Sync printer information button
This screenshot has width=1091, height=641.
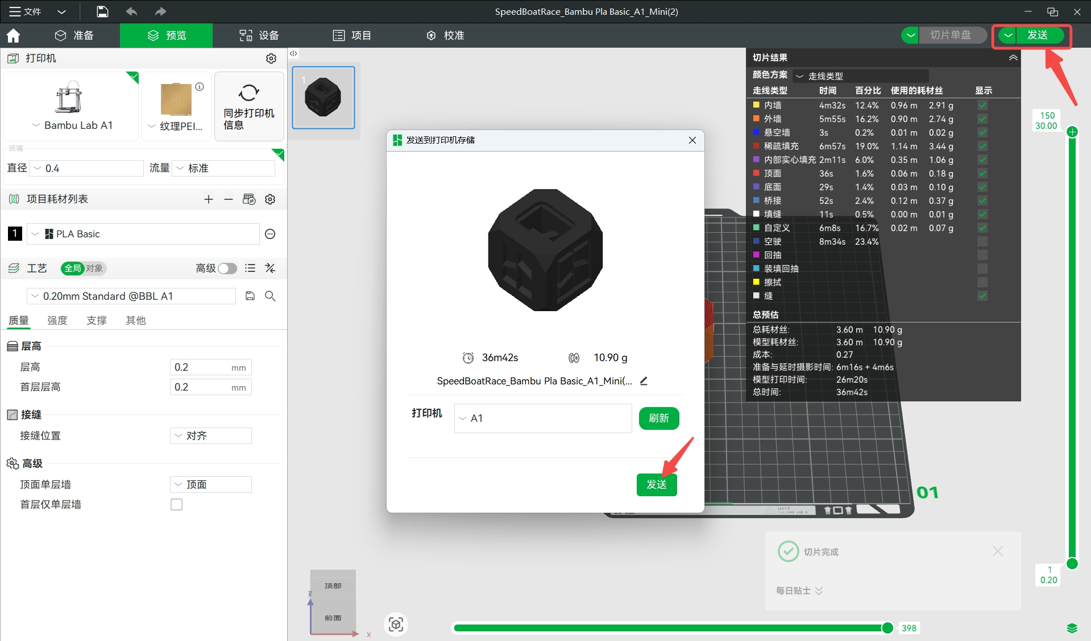[249, 106]
